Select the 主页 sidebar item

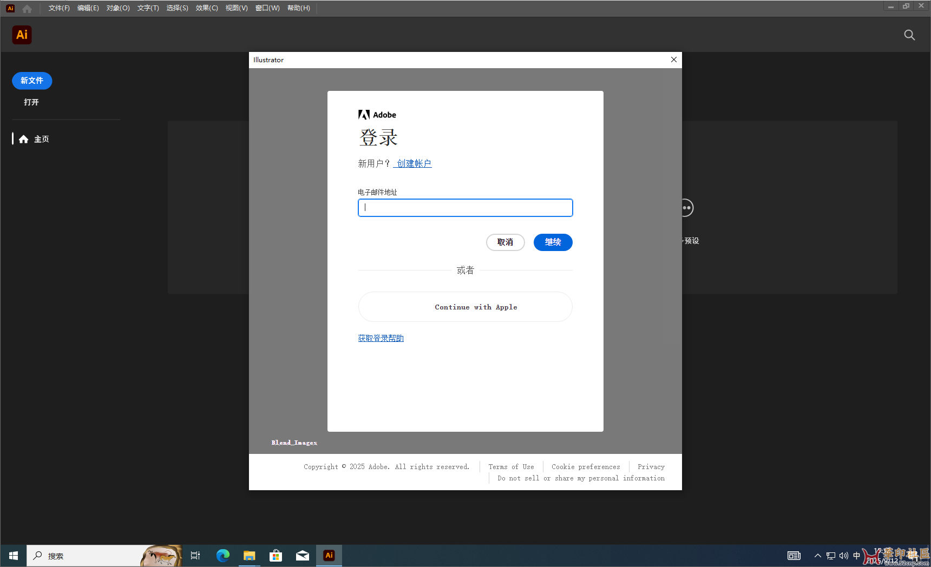point(34,139)
